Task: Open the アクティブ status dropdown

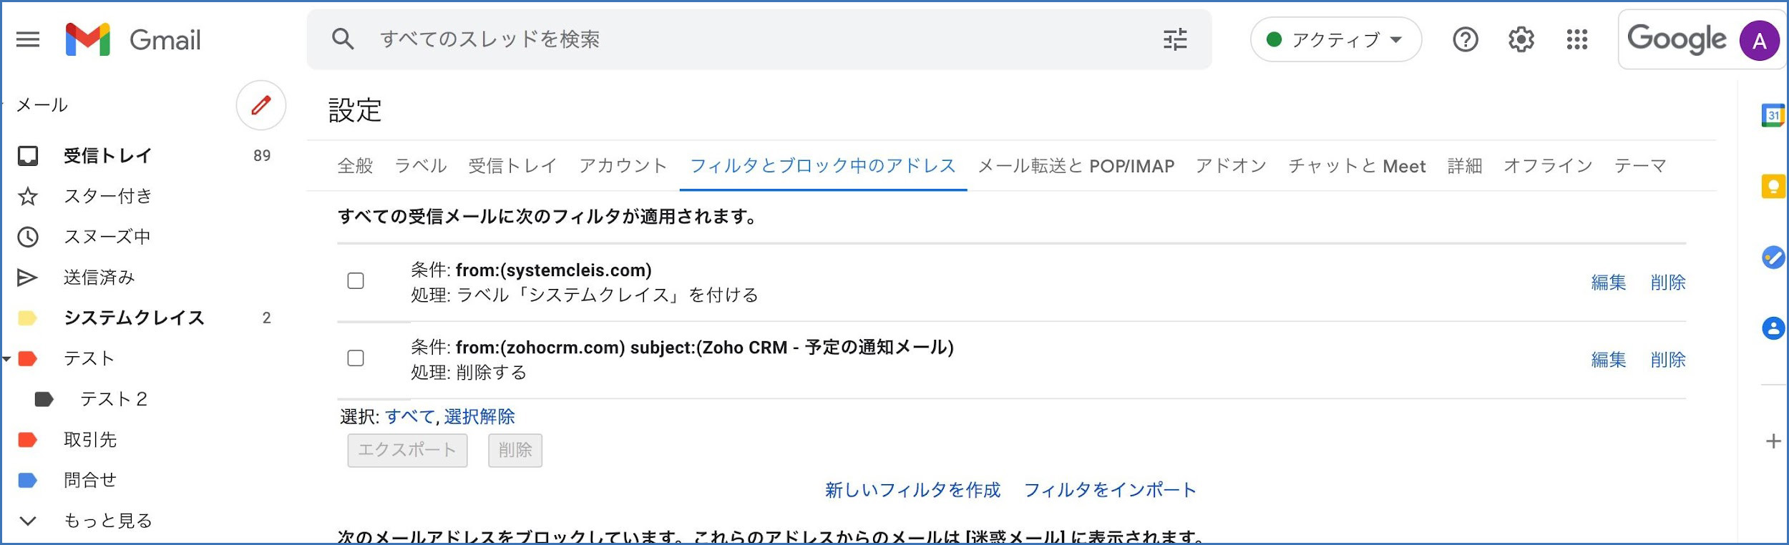Action: pos(1335,39)
